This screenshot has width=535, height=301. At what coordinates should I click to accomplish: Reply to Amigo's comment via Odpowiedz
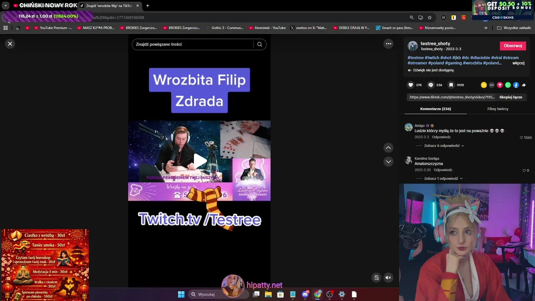point(441,137)
